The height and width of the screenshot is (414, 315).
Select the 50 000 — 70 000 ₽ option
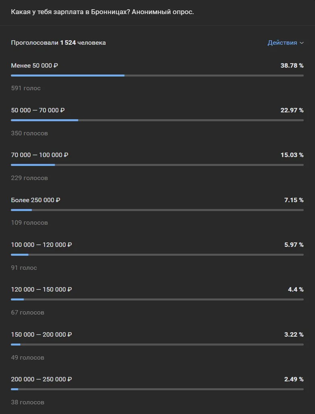tap(38, 110)
